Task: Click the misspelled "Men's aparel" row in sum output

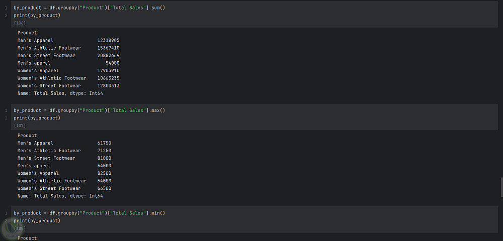Action: 34,63
